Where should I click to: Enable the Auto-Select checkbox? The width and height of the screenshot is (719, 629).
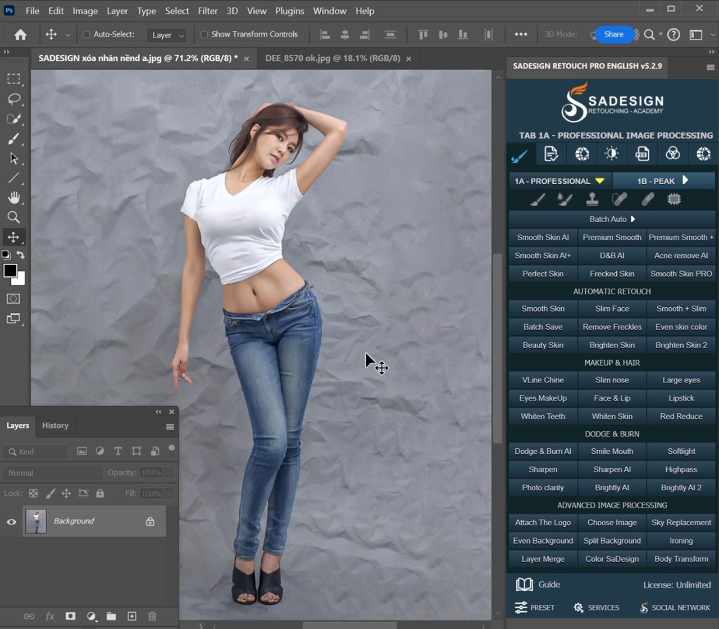87,35
